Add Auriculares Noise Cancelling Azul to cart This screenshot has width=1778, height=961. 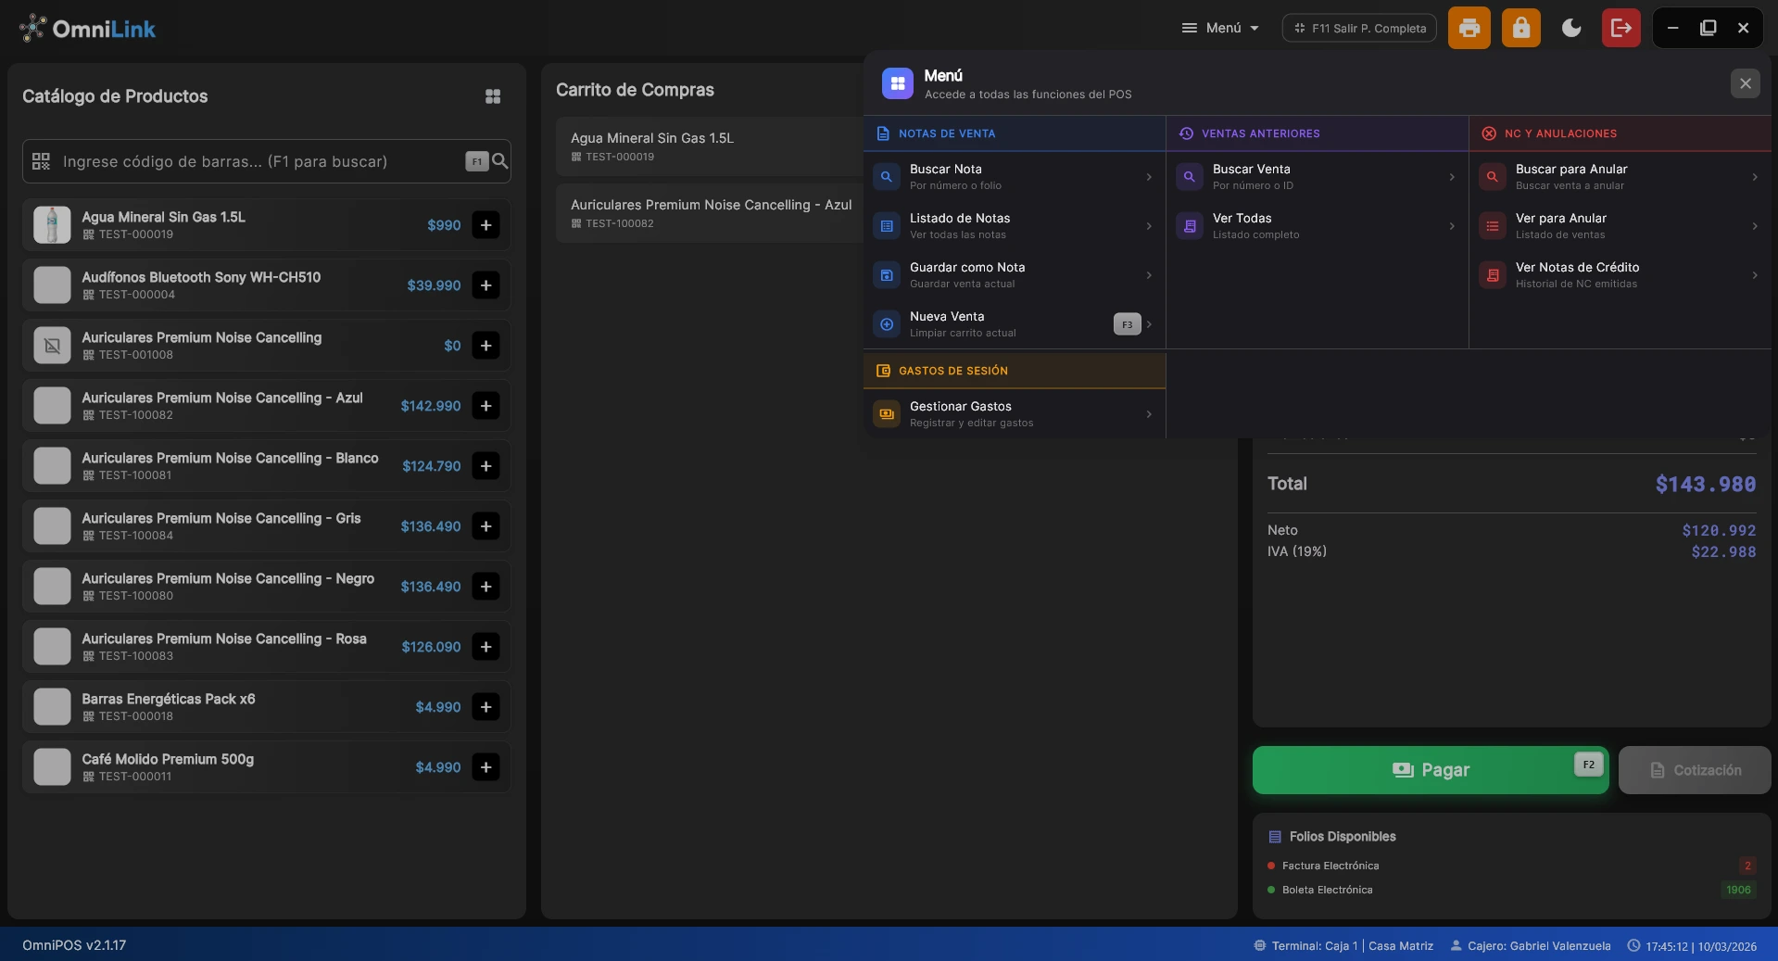tap(485, 406)
